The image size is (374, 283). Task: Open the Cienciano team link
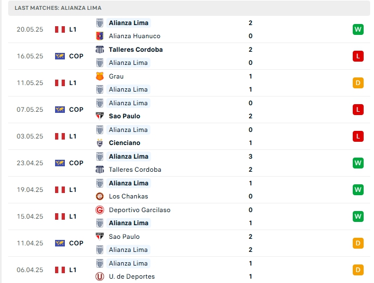124,143
